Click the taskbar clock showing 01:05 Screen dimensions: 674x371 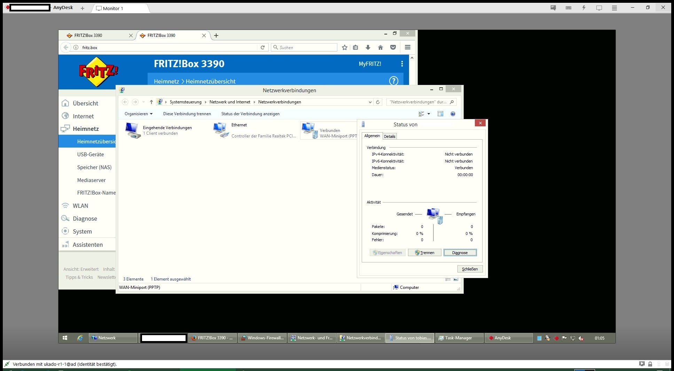599,338
